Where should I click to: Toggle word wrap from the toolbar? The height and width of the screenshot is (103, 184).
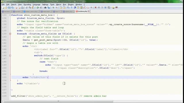tap(68, 8)
